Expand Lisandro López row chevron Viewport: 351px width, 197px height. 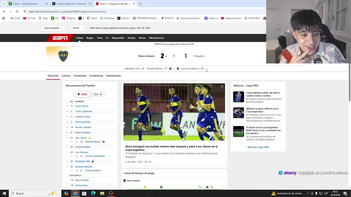coord(67,117)
